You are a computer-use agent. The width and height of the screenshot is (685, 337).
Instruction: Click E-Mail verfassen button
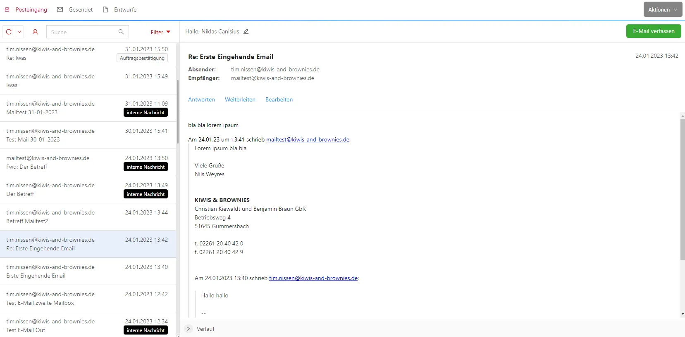click(654, 31)
